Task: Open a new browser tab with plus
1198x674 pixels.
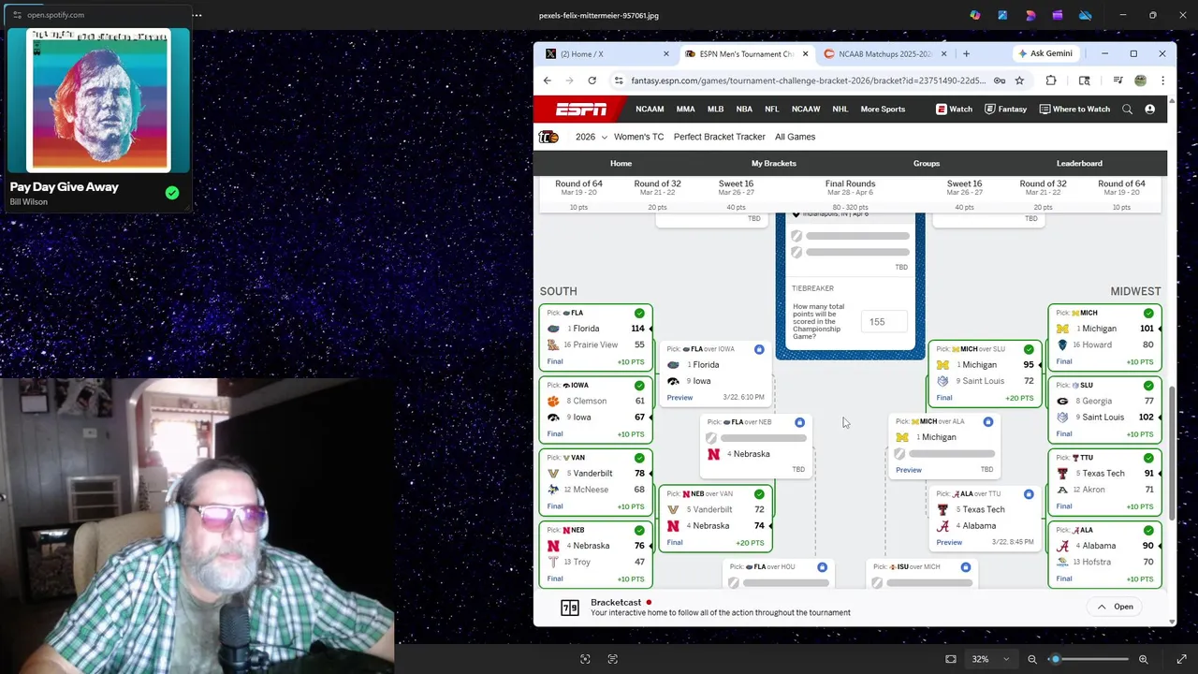Action: tap(966, 53)
